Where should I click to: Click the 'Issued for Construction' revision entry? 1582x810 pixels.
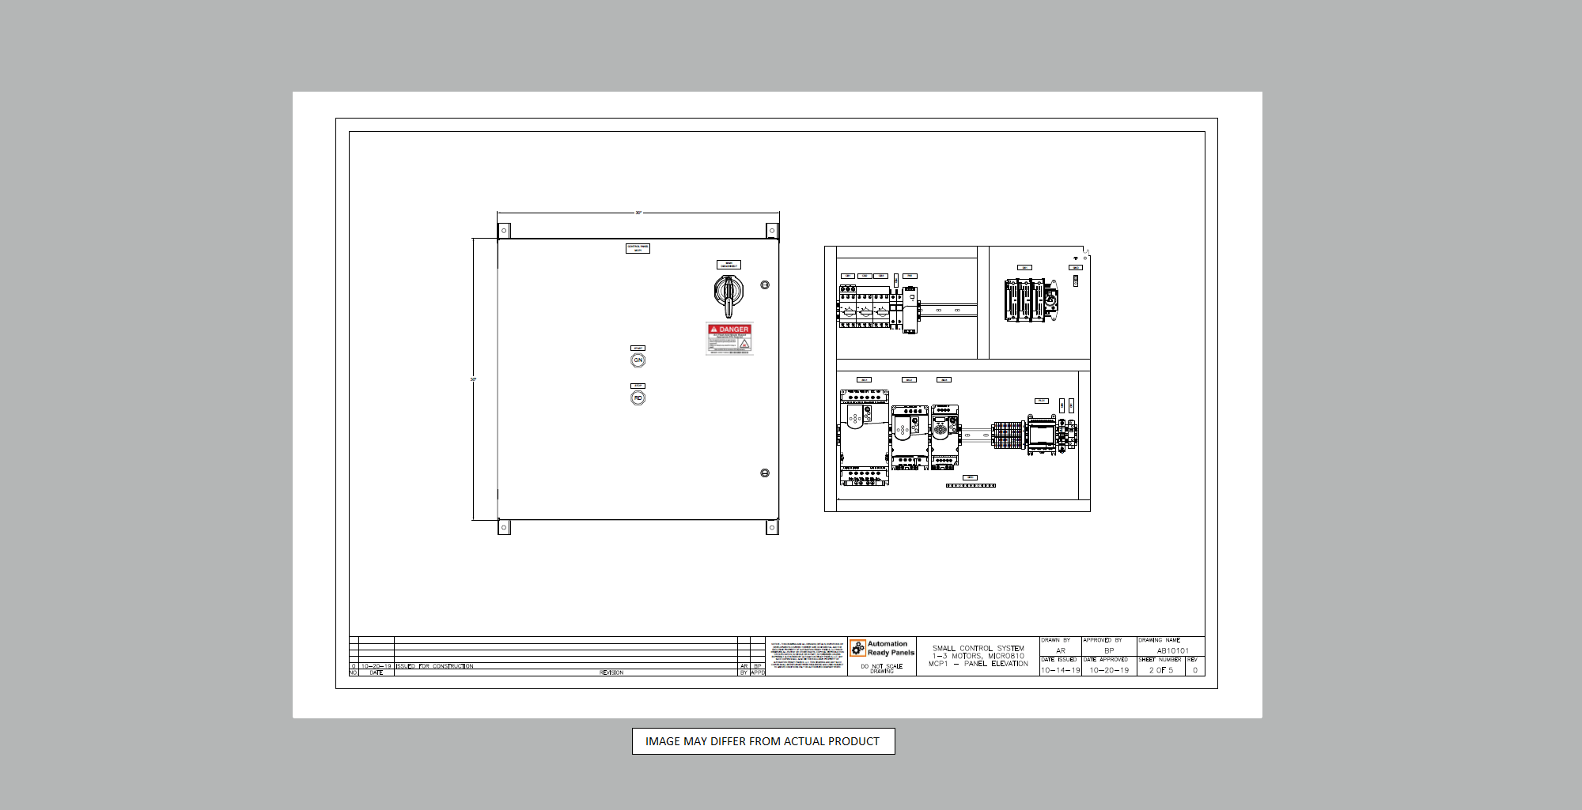tap(435, 666)
